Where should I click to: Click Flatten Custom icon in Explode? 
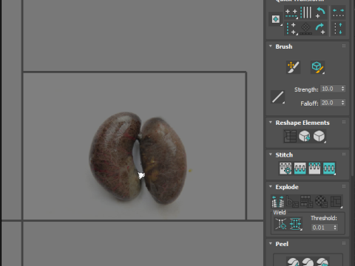pos(337,201)
